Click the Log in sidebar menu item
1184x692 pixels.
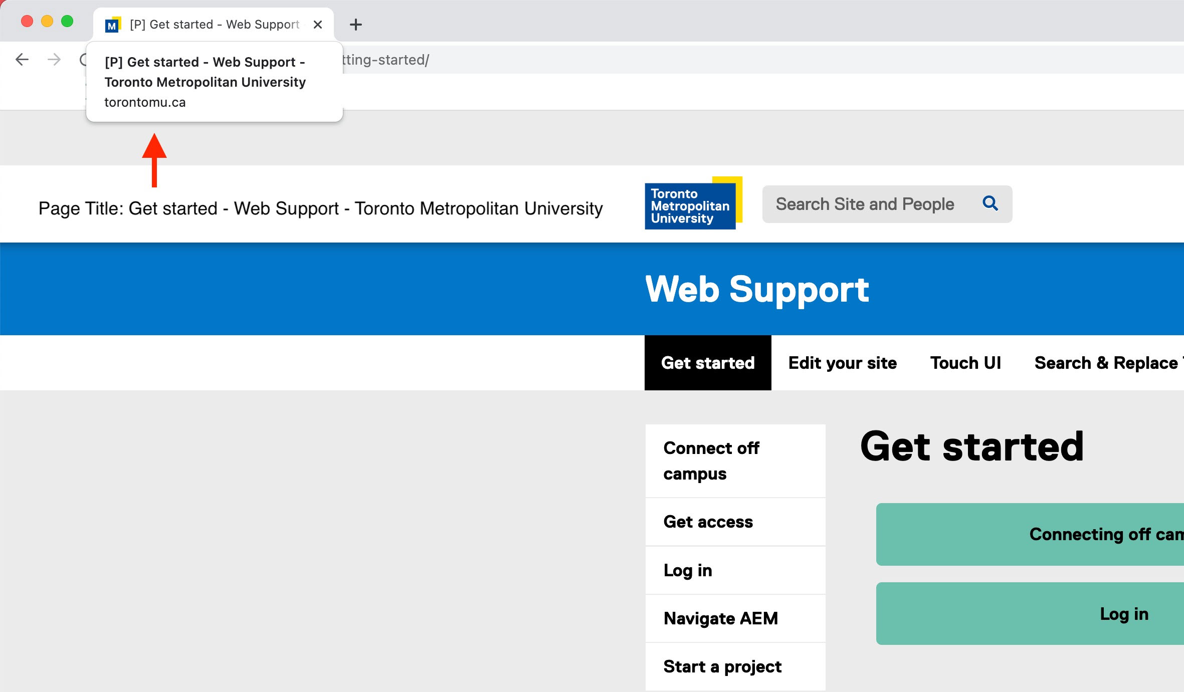point(688,569)
